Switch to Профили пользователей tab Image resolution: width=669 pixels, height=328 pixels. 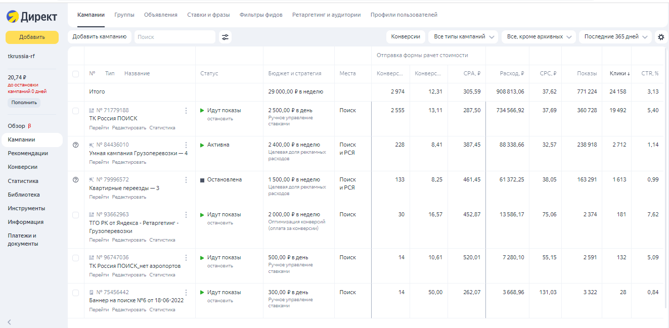tap(404, 15)
